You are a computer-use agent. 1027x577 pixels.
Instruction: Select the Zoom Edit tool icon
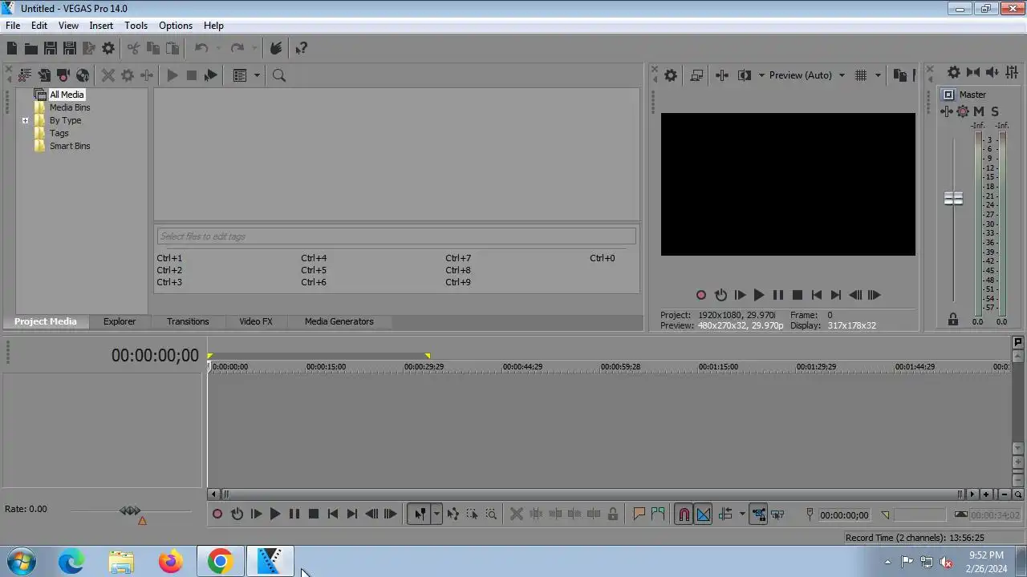click(492, 514)
